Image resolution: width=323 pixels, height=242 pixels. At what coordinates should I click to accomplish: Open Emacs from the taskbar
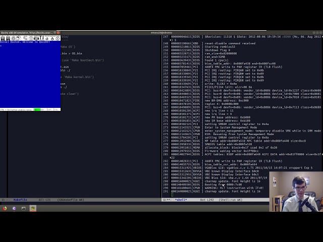coord(14,208)
